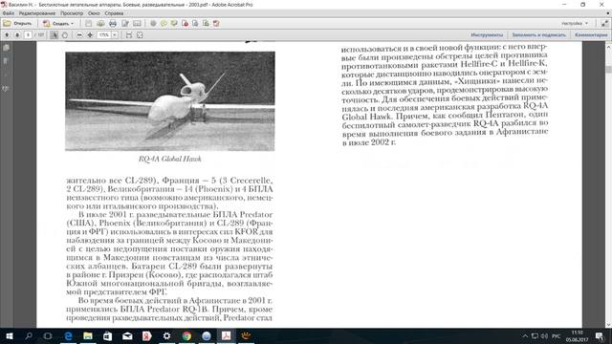The image size is (612, 344).
Task: Zoom out with the minus button
Action: (x=79, y=34)
